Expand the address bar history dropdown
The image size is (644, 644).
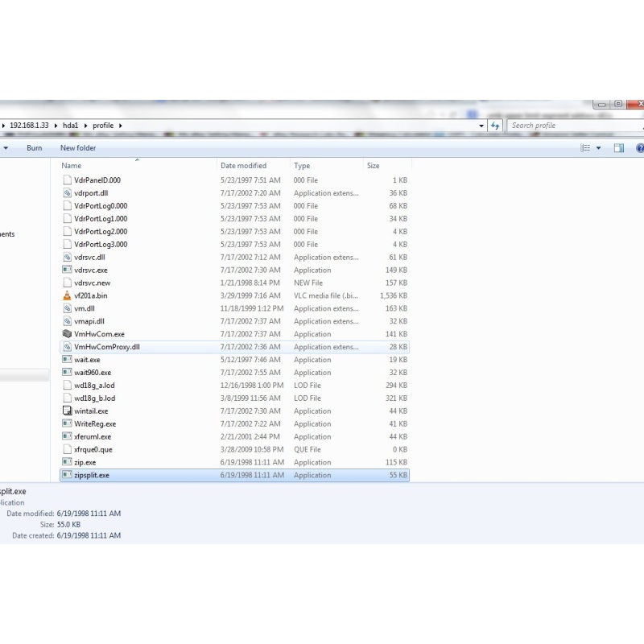tap(481, 126)
